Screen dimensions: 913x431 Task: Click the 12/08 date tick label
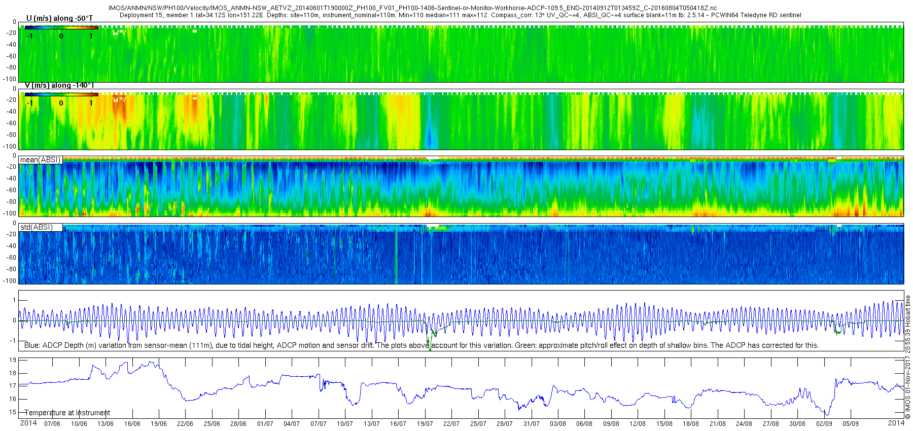638,424
